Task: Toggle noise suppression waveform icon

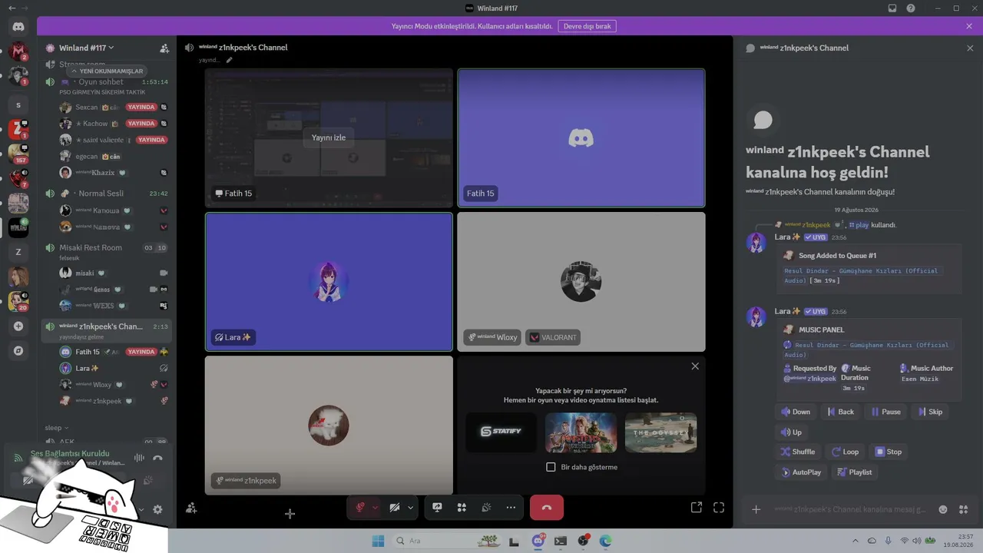Action: 139,458
